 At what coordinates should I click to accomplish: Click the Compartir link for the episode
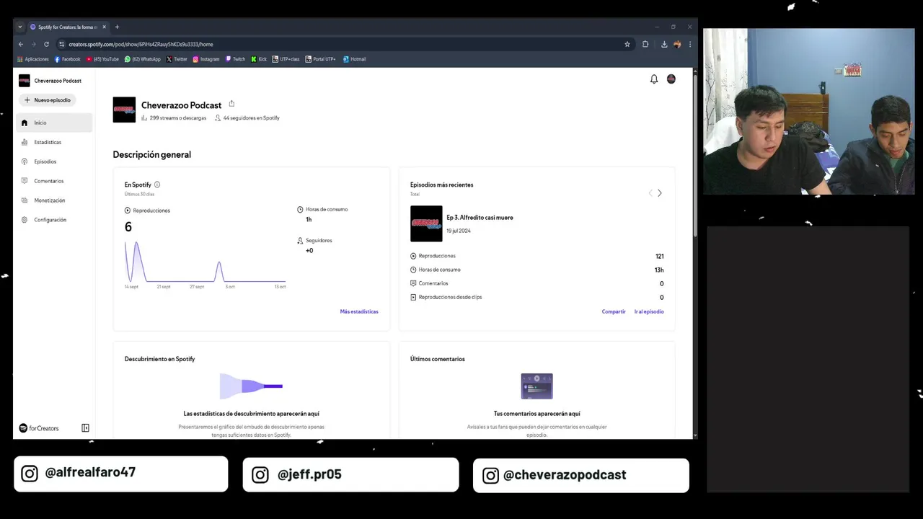(x=614, y=311)
